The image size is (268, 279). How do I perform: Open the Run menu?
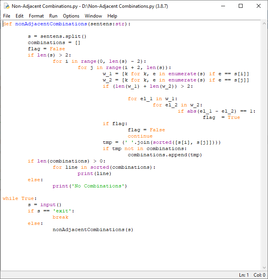click(x=53, y=16)
